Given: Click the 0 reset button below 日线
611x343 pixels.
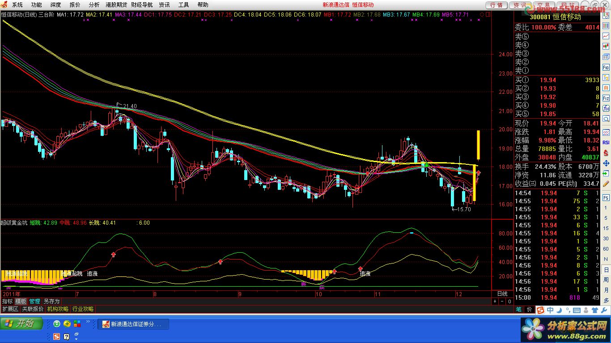Looking at the screenshot, I should click(x=509, y=301).
